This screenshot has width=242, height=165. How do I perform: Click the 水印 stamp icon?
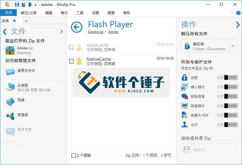click(185, 125)
